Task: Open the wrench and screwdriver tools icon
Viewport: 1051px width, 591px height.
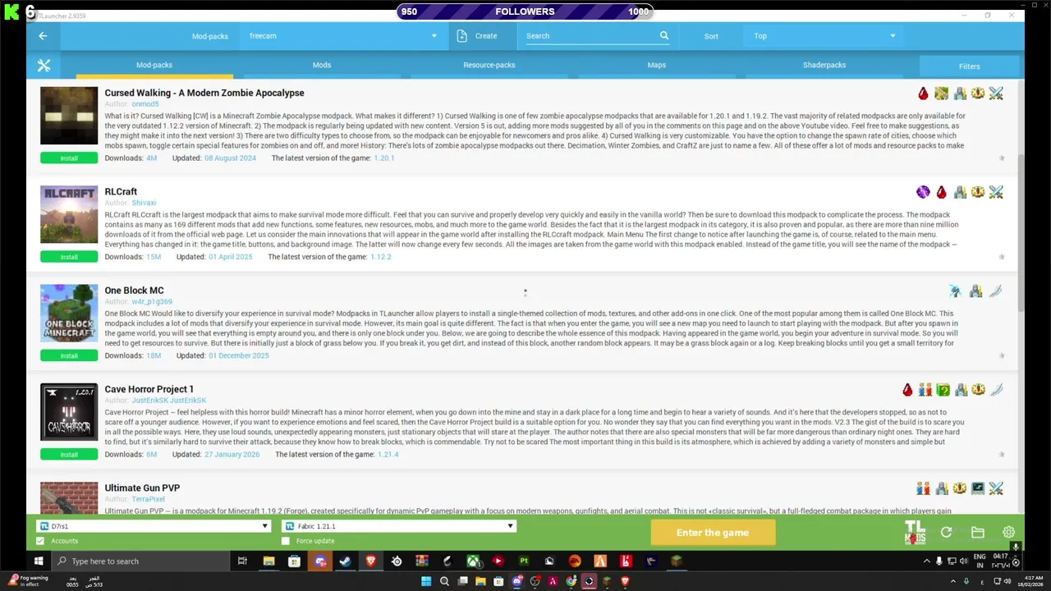Action: point(44,66)
